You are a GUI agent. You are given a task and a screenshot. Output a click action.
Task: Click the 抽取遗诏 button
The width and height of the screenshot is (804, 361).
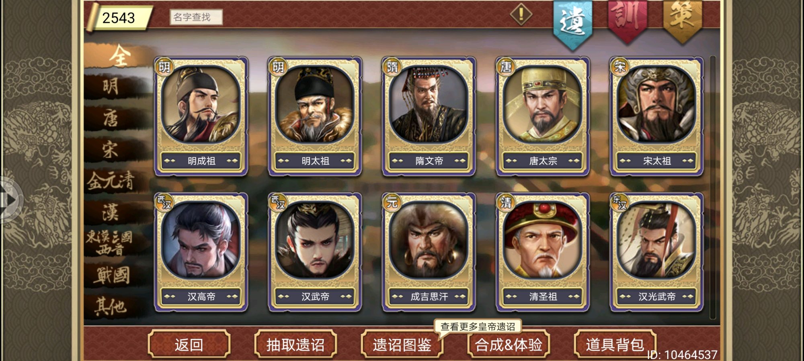[295, 344]
